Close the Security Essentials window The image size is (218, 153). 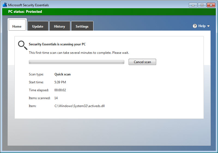[x=211, y=5]
